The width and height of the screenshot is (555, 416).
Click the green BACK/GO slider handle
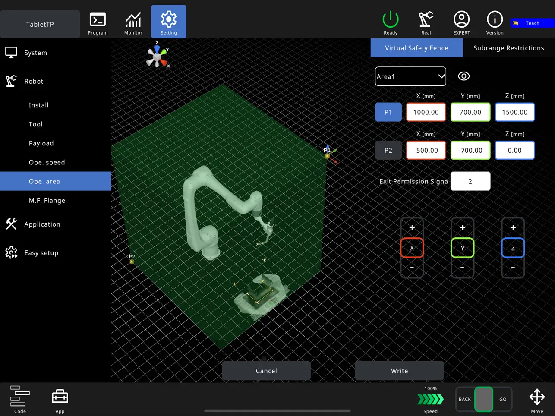pos(484,399)
